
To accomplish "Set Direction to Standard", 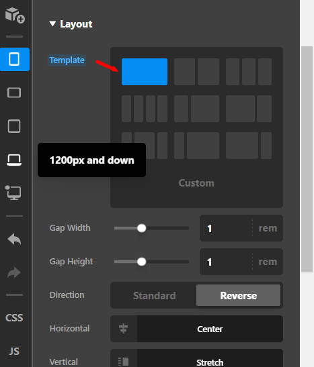I will coord(154,296).
